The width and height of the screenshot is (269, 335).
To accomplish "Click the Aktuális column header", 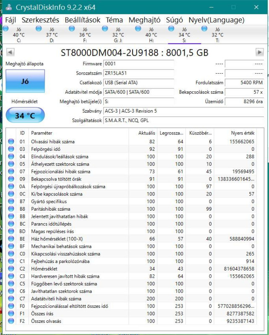I will pyautogui.click(x=143, y=133).
